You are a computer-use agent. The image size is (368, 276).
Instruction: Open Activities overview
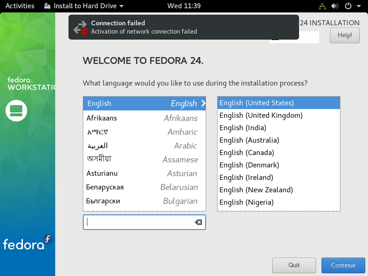click(x=20, y=6)
